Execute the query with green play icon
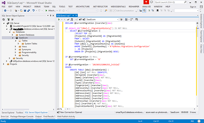This screenshot has width=204, height=123. (x=59, y=19)
